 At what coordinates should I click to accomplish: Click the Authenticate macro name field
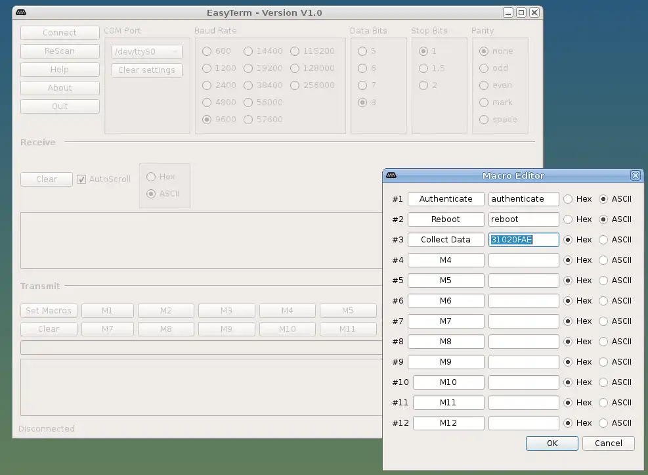point(446,199)
